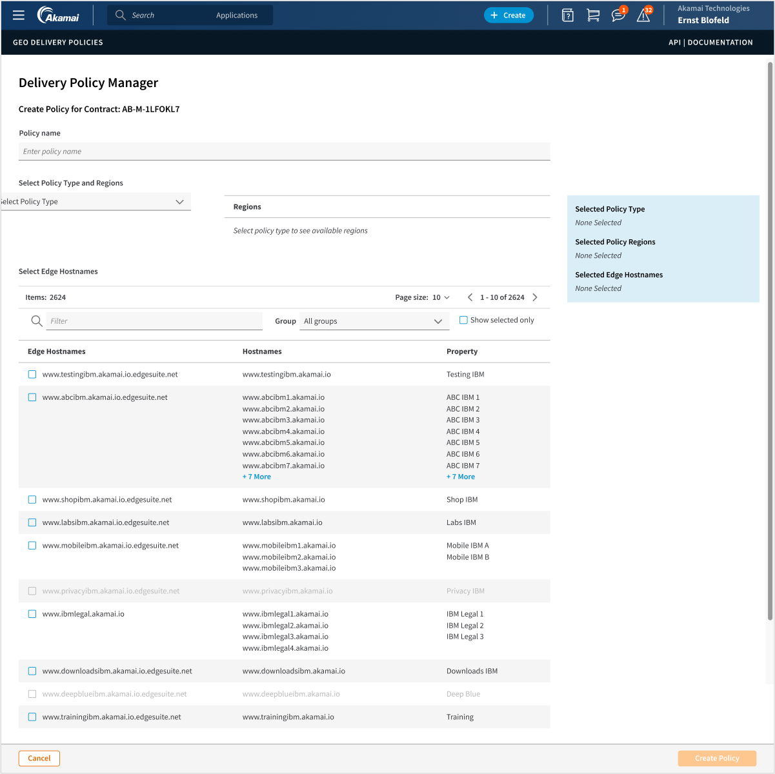Click the Create Policy button

pos(716,758)
